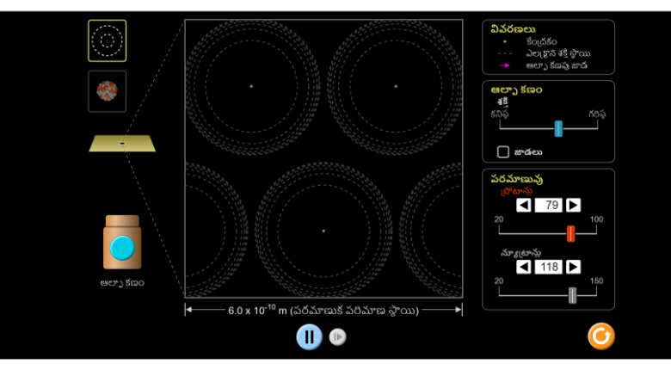Click the orange proton slider thumb
Viewport: 671px width, 370px height.
[x=570, y=233]
